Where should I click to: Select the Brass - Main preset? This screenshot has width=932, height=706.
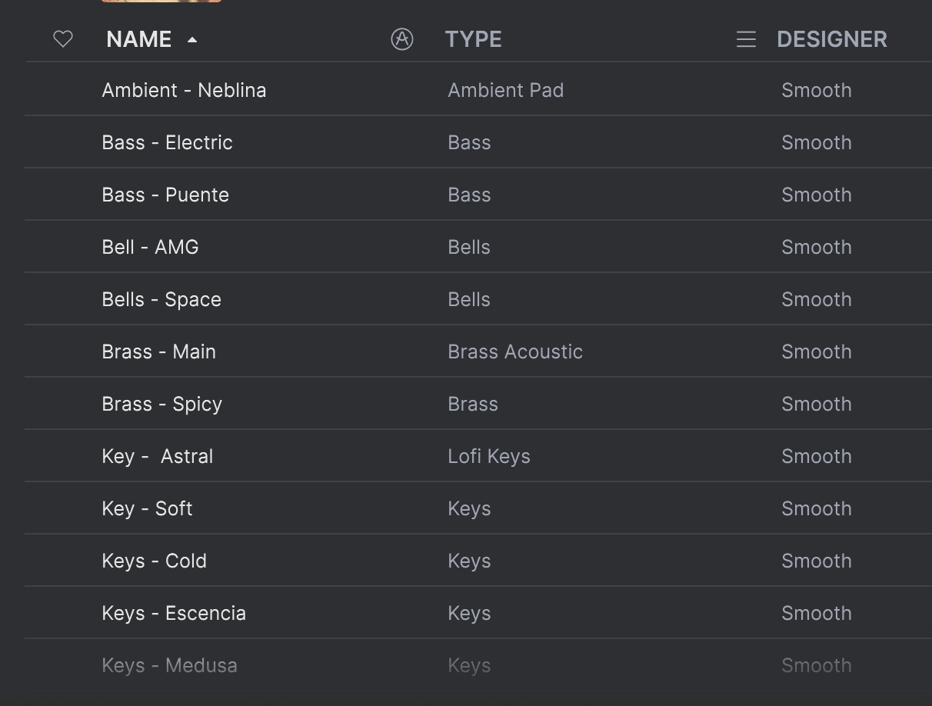coord(158,351)
